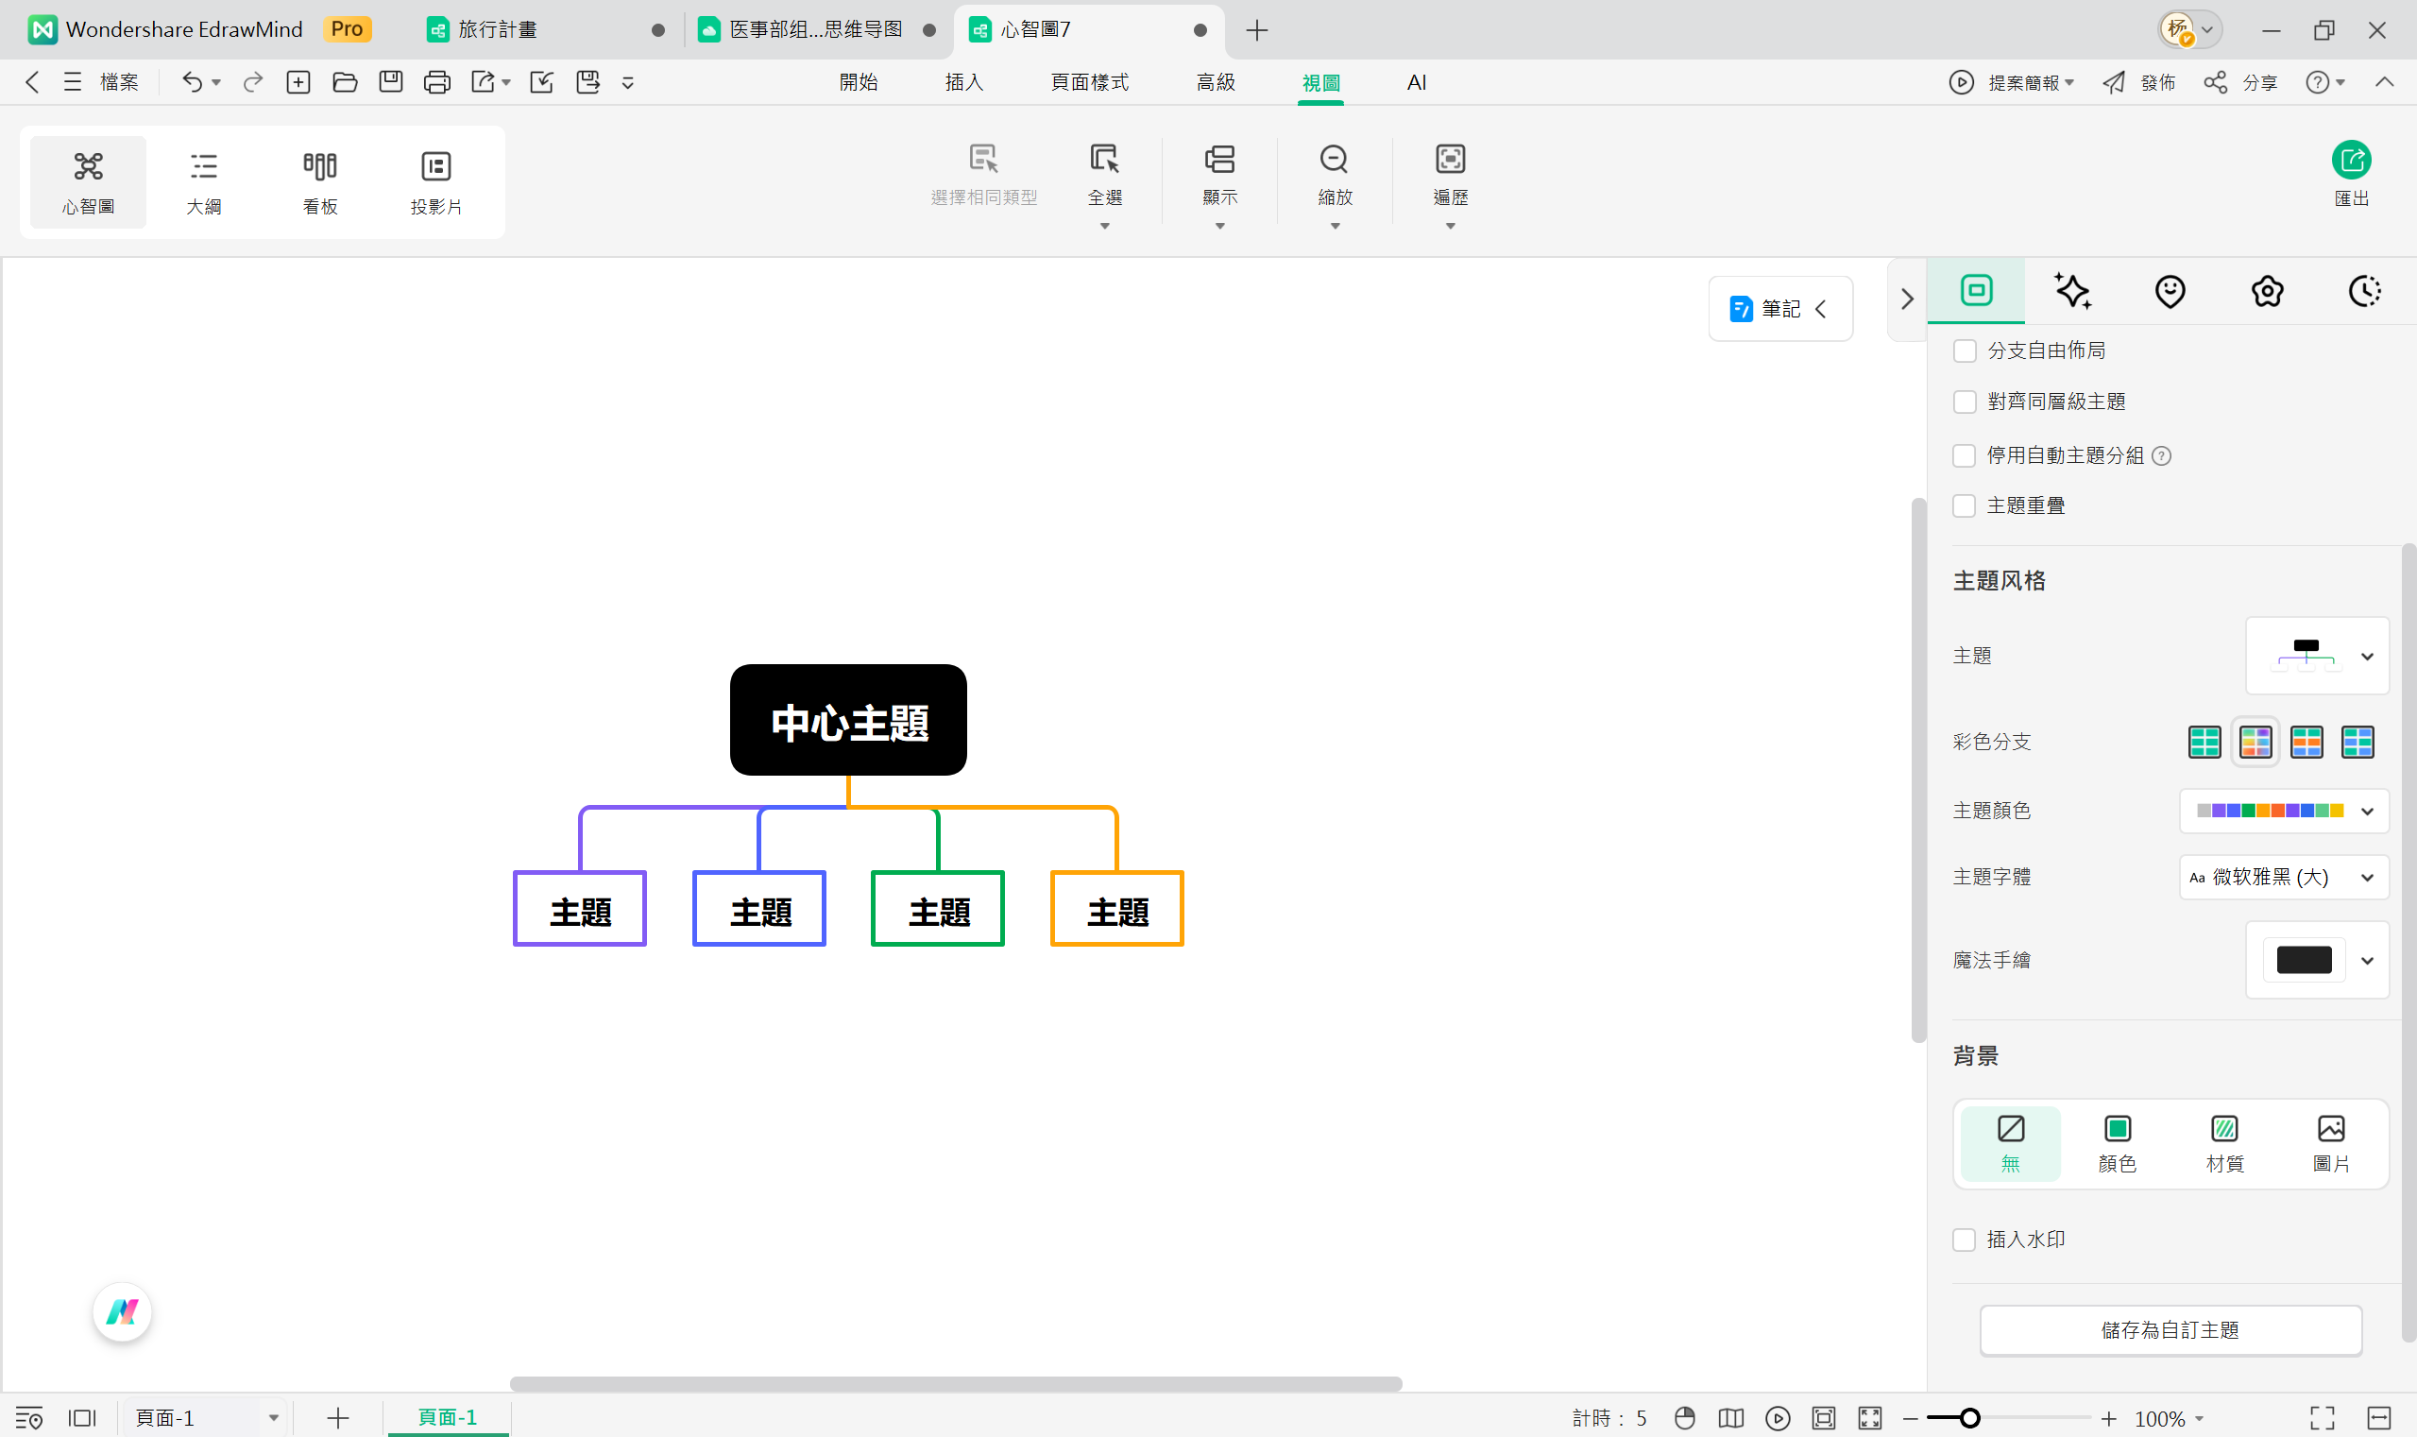Open the 頁面樣式 ribbon tab
2417x1437 pixels.
click(x=1089, y=82)
